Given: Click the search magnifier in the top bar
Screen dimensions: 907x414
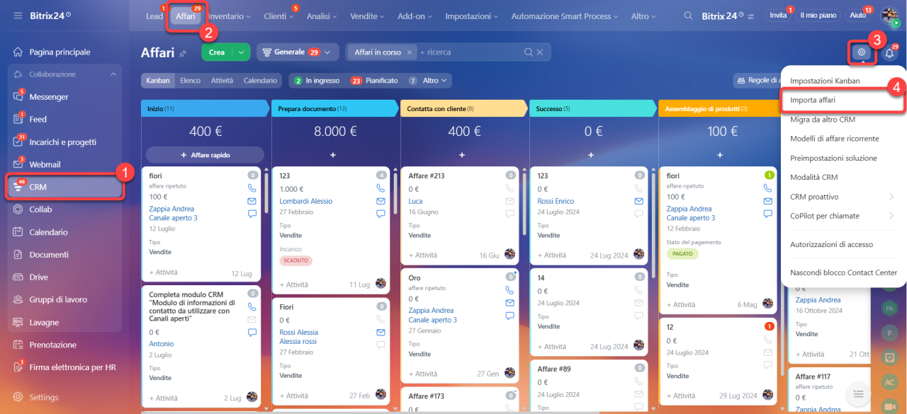Looking at the screenshot, I should 689,16.
